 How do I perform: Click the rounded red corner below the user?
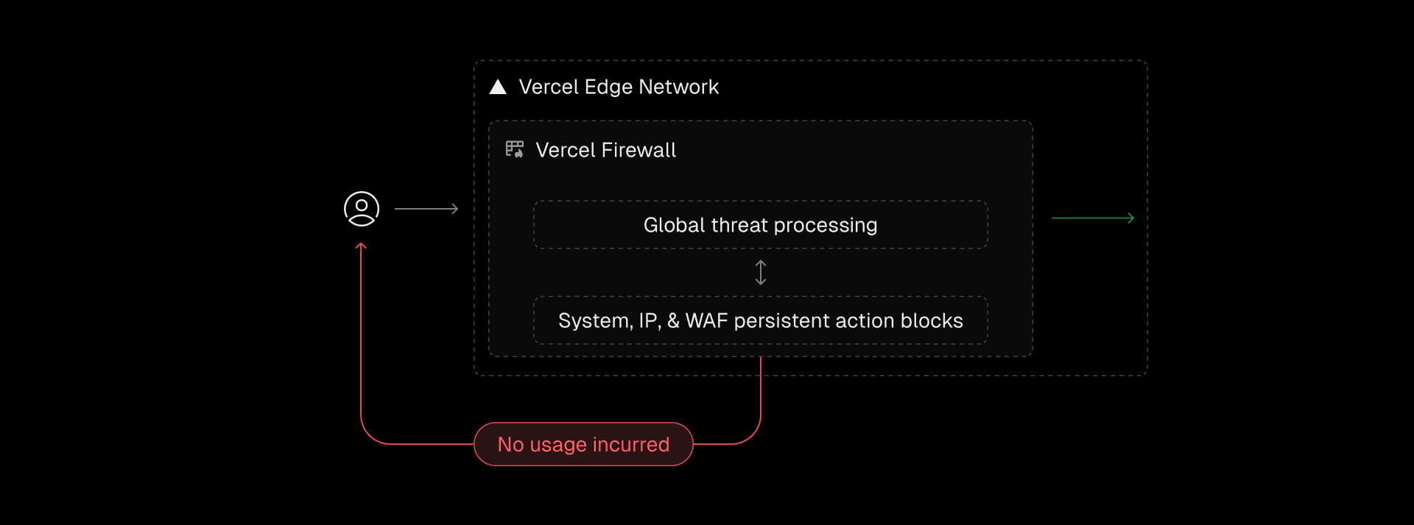click(x=367, y=435)
